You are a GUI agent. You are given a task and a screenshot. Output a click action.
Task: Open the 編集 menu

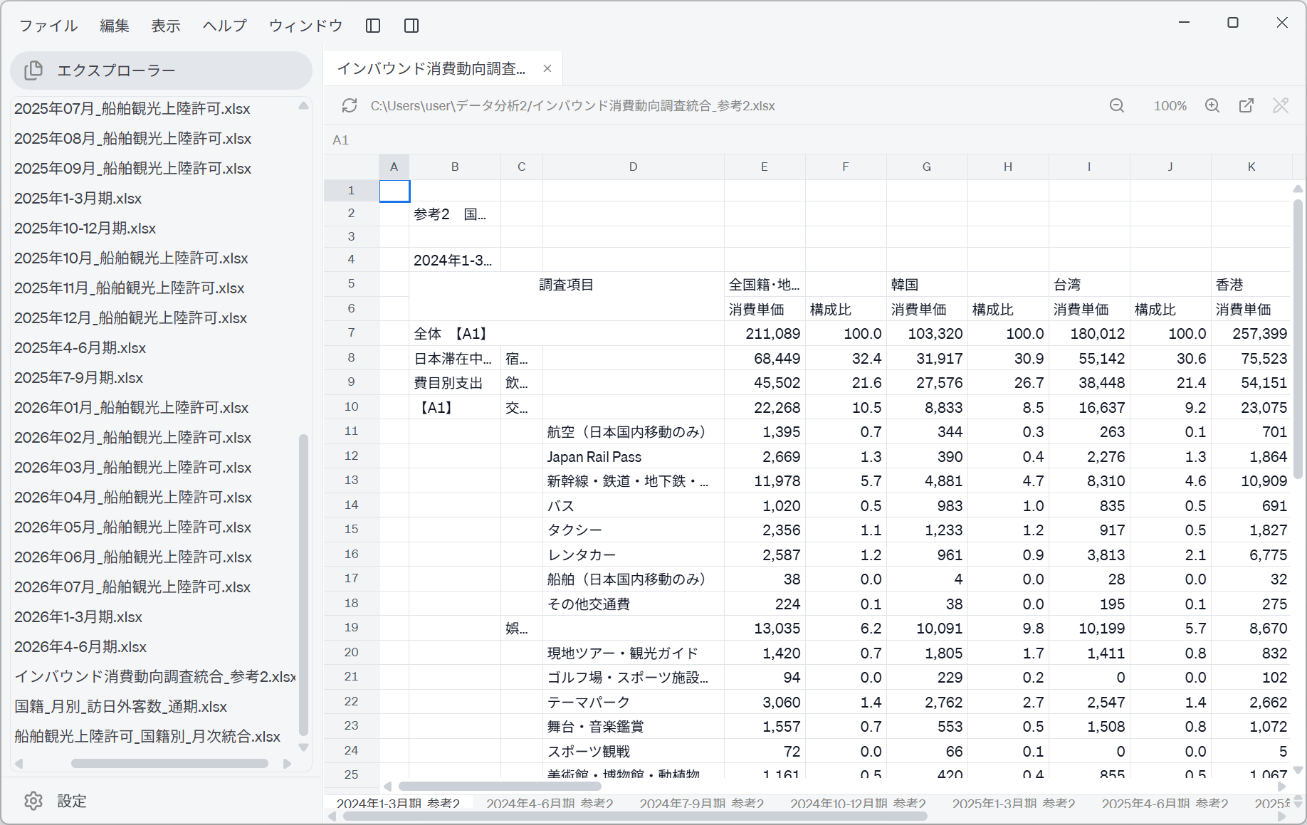tap(115, 26)
